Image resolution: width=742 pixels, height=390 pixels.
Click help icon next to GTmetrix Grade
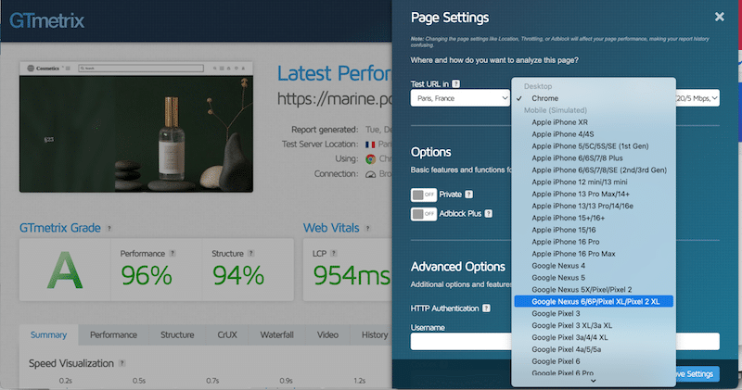click(109, 227)
